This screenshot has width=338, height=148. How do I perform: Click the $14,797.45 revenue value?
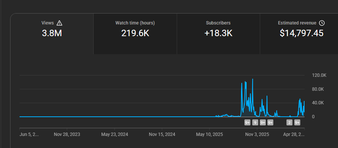[302, 33]
